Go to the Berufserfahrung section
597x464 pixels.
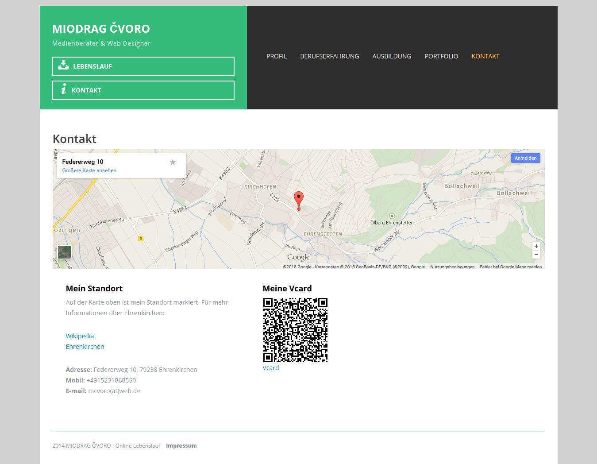(x=330, y=56)
